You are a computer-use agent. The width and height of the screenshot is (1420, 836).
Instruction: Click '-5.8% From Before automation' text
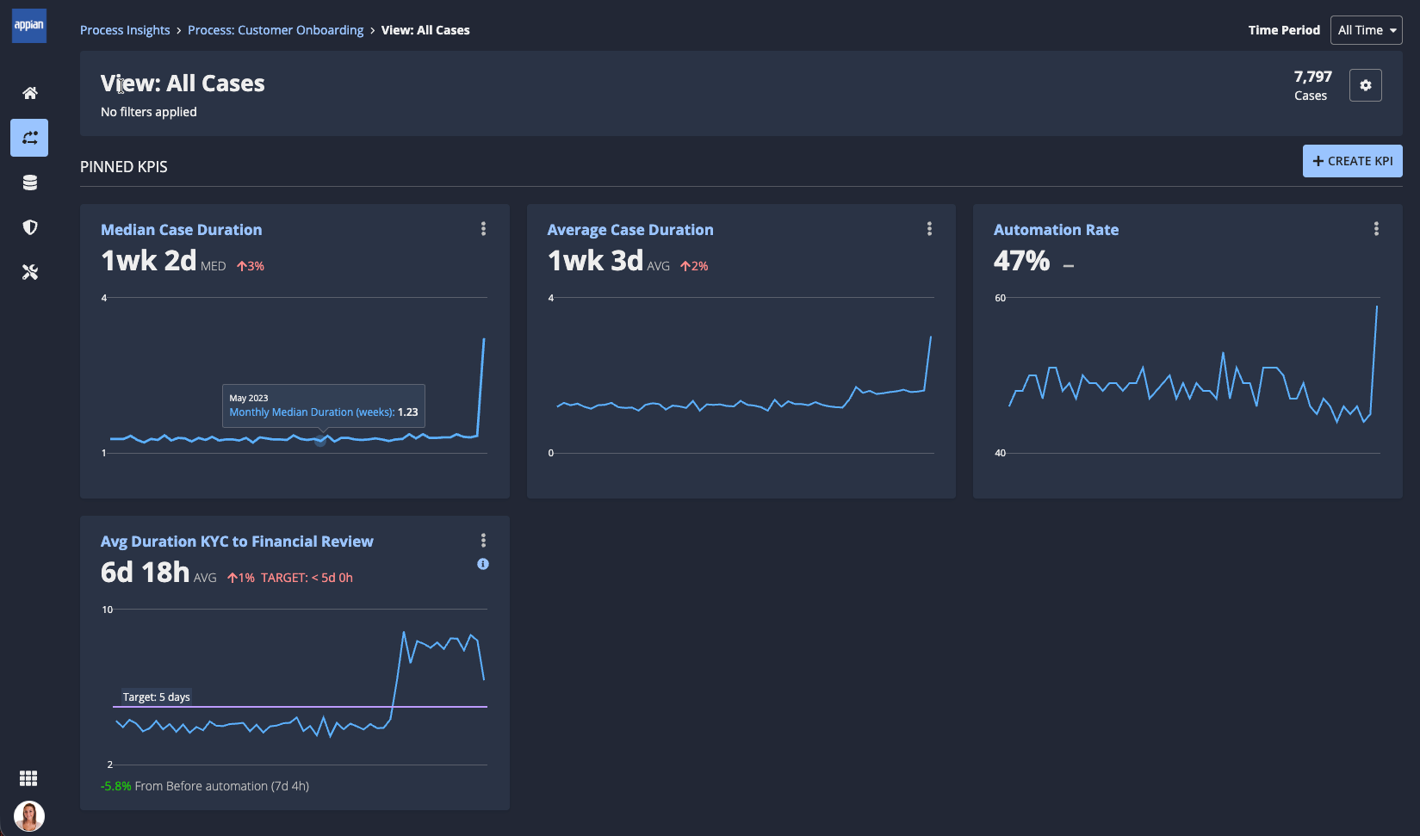click(x=205, y=786)
